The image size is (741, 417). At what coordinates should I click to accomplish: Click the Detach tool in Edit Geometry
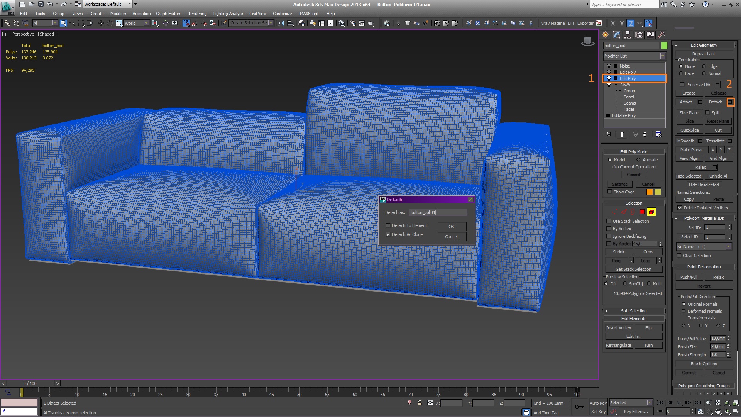[715, 102]
